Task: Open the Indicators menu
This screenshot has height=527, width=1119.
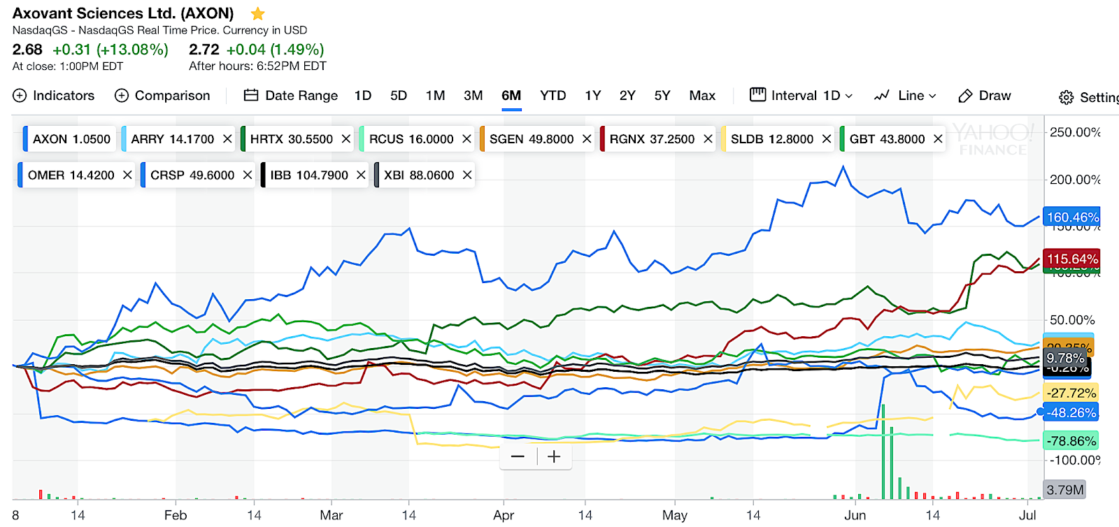Action: [x=54, y=96]
